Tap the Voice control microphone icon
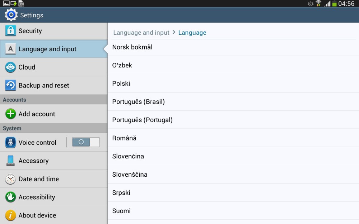This screenshot has height=224, width=359. (10, 143)
